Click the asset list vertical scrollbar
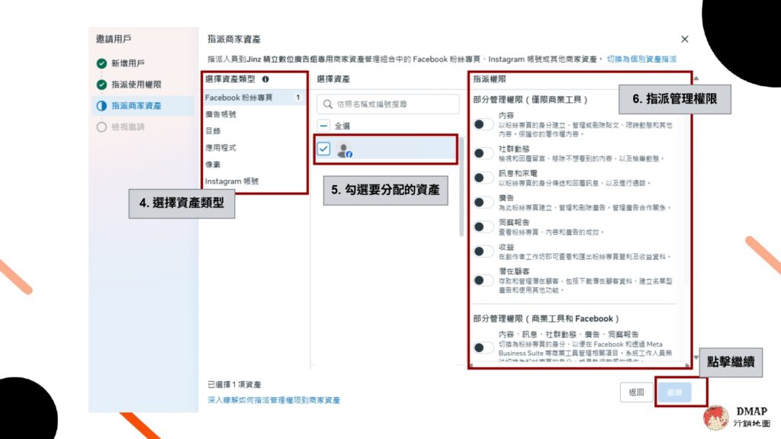The image size is (781, 439). [x=461, y=187]
